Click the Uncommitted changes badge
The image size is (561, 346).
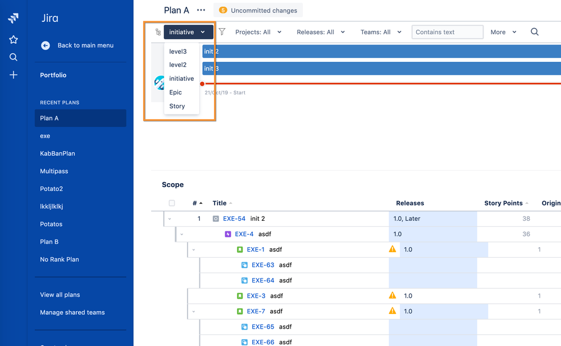pos(258,10)
